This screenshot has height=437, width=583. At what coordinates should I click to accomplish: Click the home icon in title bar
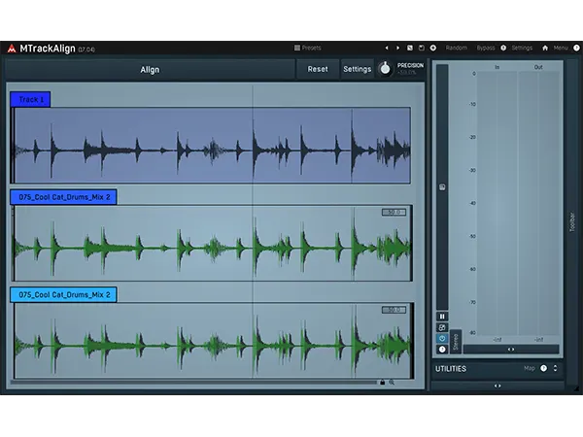coord(545,48)
